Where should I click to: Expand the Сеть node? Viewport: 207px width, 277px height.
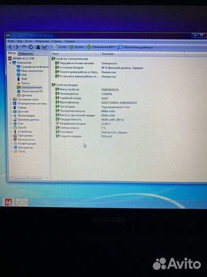click(11, 124)
